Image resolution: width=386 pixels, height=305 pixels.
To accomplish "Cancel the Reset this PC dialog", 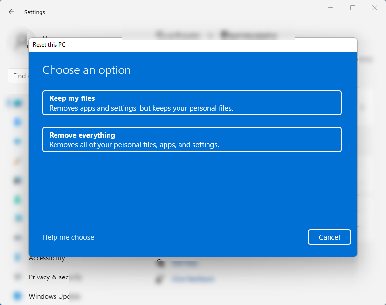I will point(329,237).
